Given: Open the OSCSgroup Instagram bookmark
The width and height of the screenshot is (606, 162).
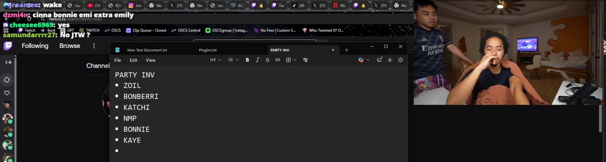Looking at the screenshot, I should 226,30.
